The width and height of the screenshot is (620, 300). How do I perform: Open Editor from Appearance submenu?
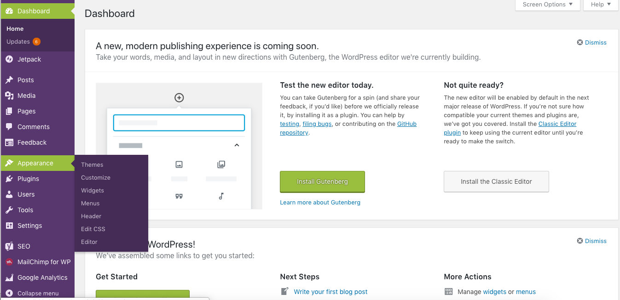89,242
